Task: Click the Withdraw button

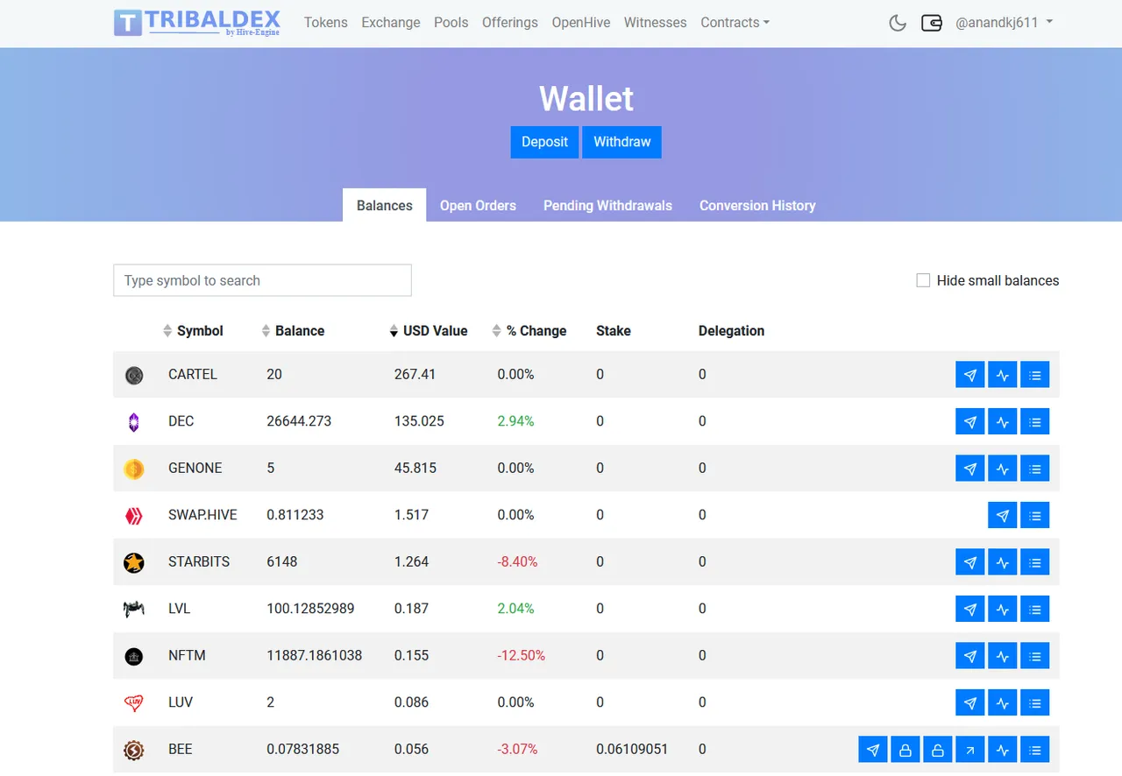Action: pos(622,142)
